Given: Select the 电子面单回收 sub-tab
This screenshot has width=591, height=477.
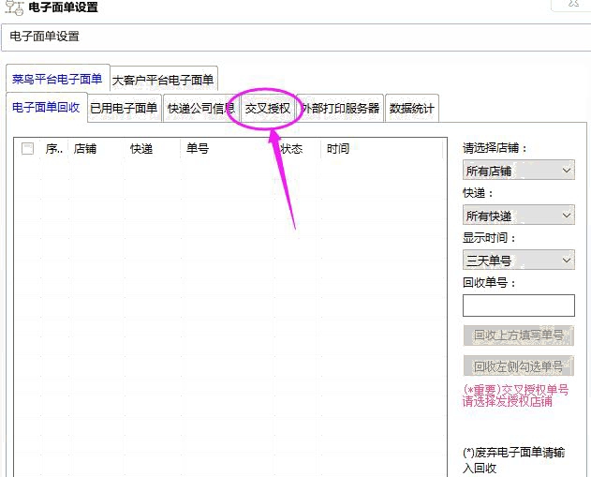Looking at the screenshot, I should [46, 108].
